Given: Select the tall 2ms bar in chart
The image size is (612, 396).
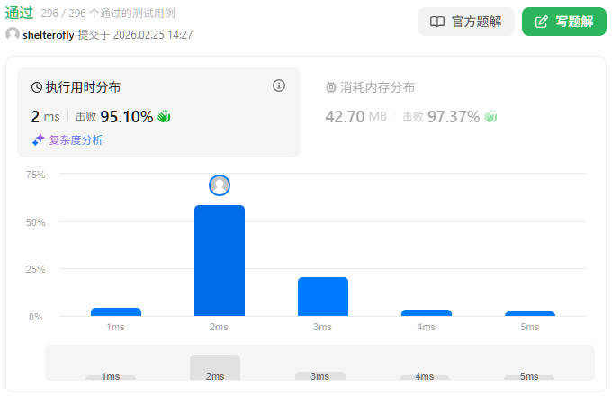Looking at the screenshot, I should coord(220,261).
